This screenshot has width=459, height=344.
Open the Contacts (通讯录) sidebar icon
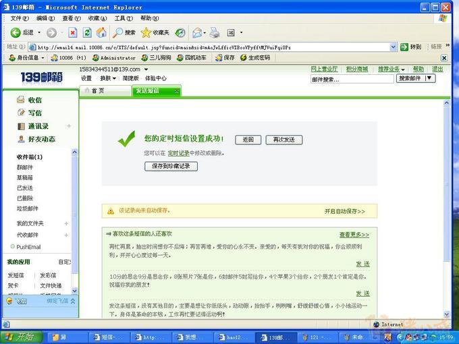pyautogui.click(x=21, y=126)
